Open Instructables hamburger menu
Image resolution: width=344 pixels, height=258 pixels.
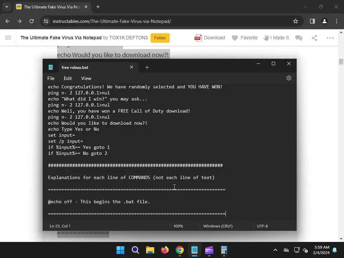8,38
